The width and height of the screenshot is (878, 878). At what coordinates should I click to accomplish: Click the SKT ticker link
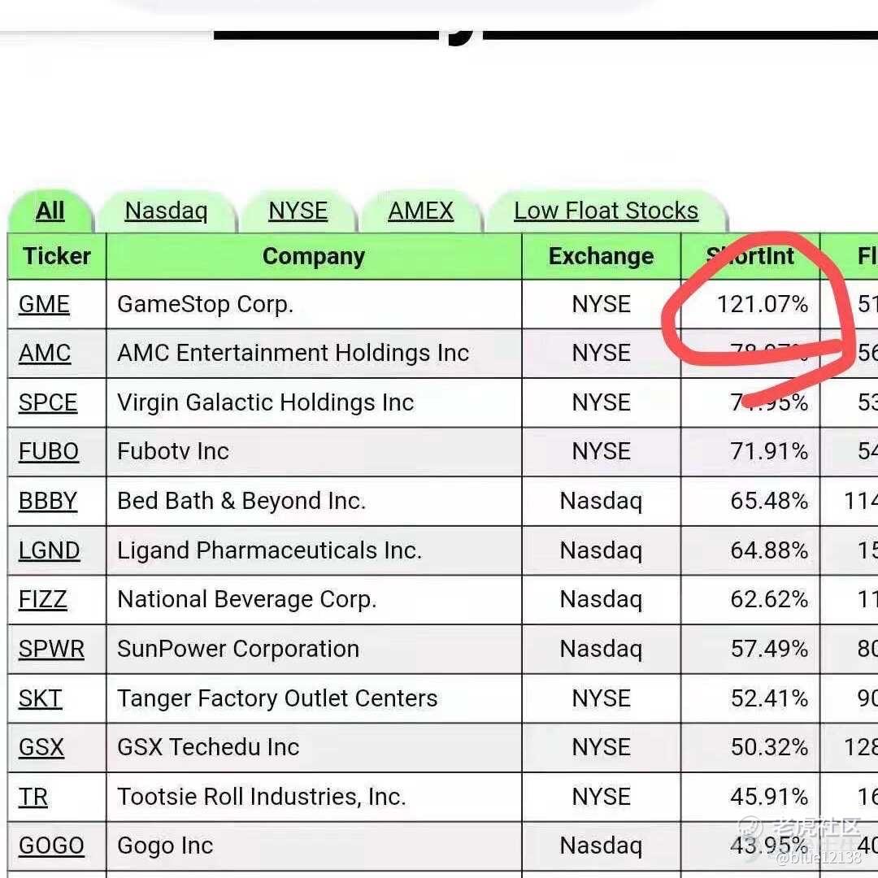pos(41,698)
